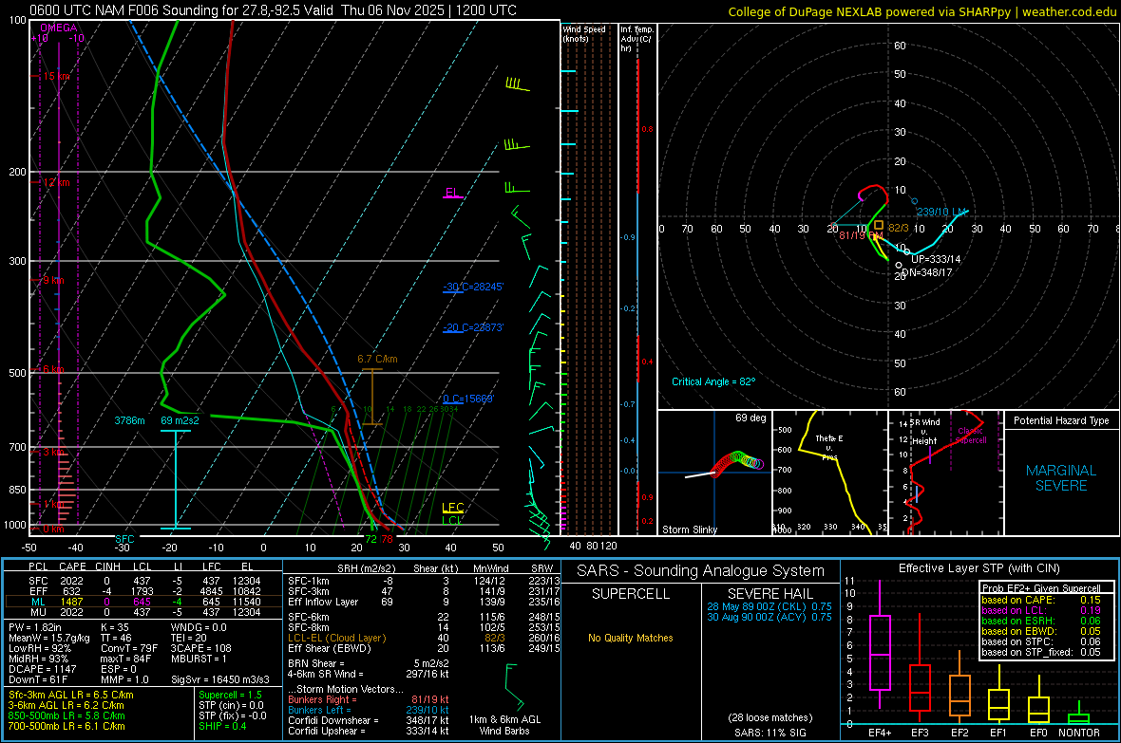1121x743 pixels.
Task: Click the 6.7 C/km lapse rate label
Action: coord(377,359)
